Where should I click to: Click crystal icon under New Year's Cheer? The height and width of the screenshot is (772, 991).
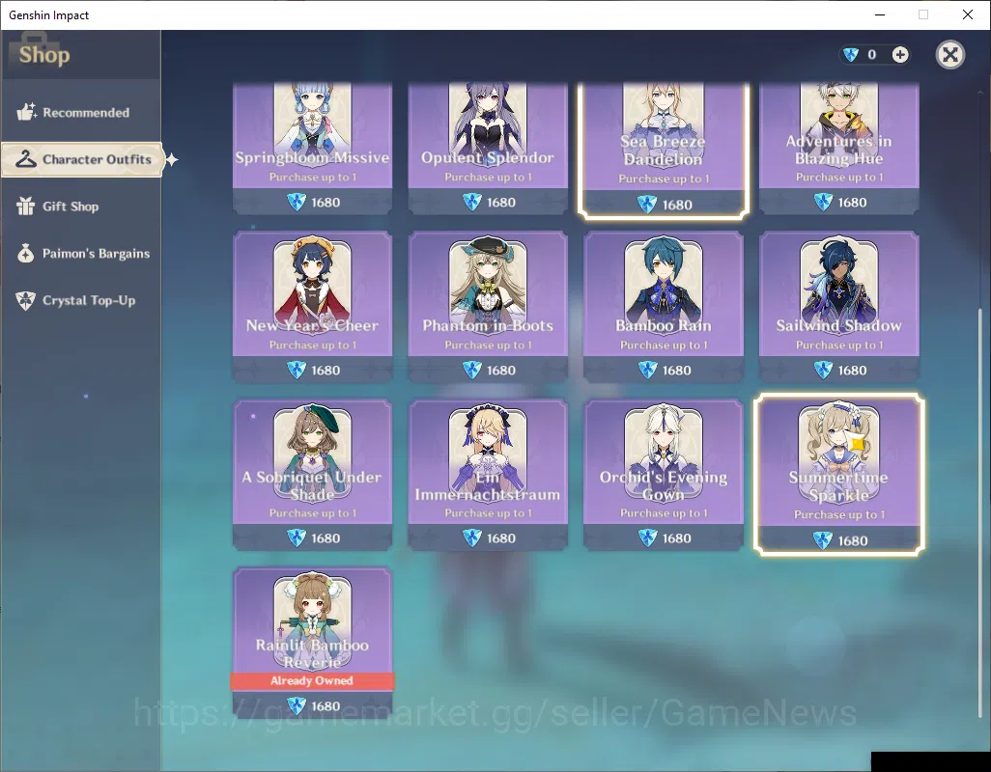297,370
